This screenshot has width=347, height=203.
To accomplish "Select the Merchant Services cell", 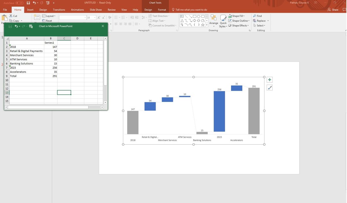I will click(27, 55).
